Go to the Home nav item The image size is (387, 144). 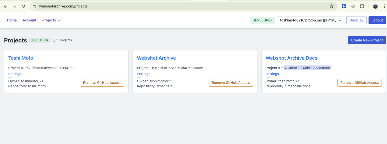click(12, 20)
